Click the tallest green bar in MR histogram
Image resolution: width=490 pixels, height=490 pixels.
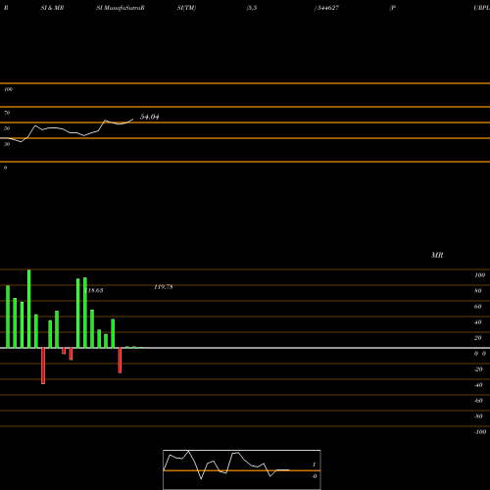click(29, 309)
